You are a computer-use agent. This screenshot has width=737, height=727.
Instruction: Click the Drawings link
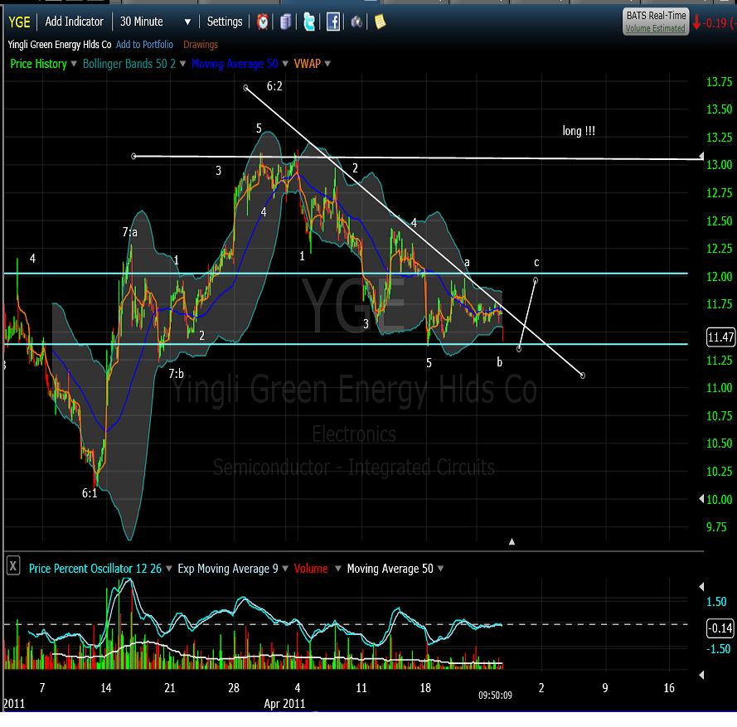201,45
